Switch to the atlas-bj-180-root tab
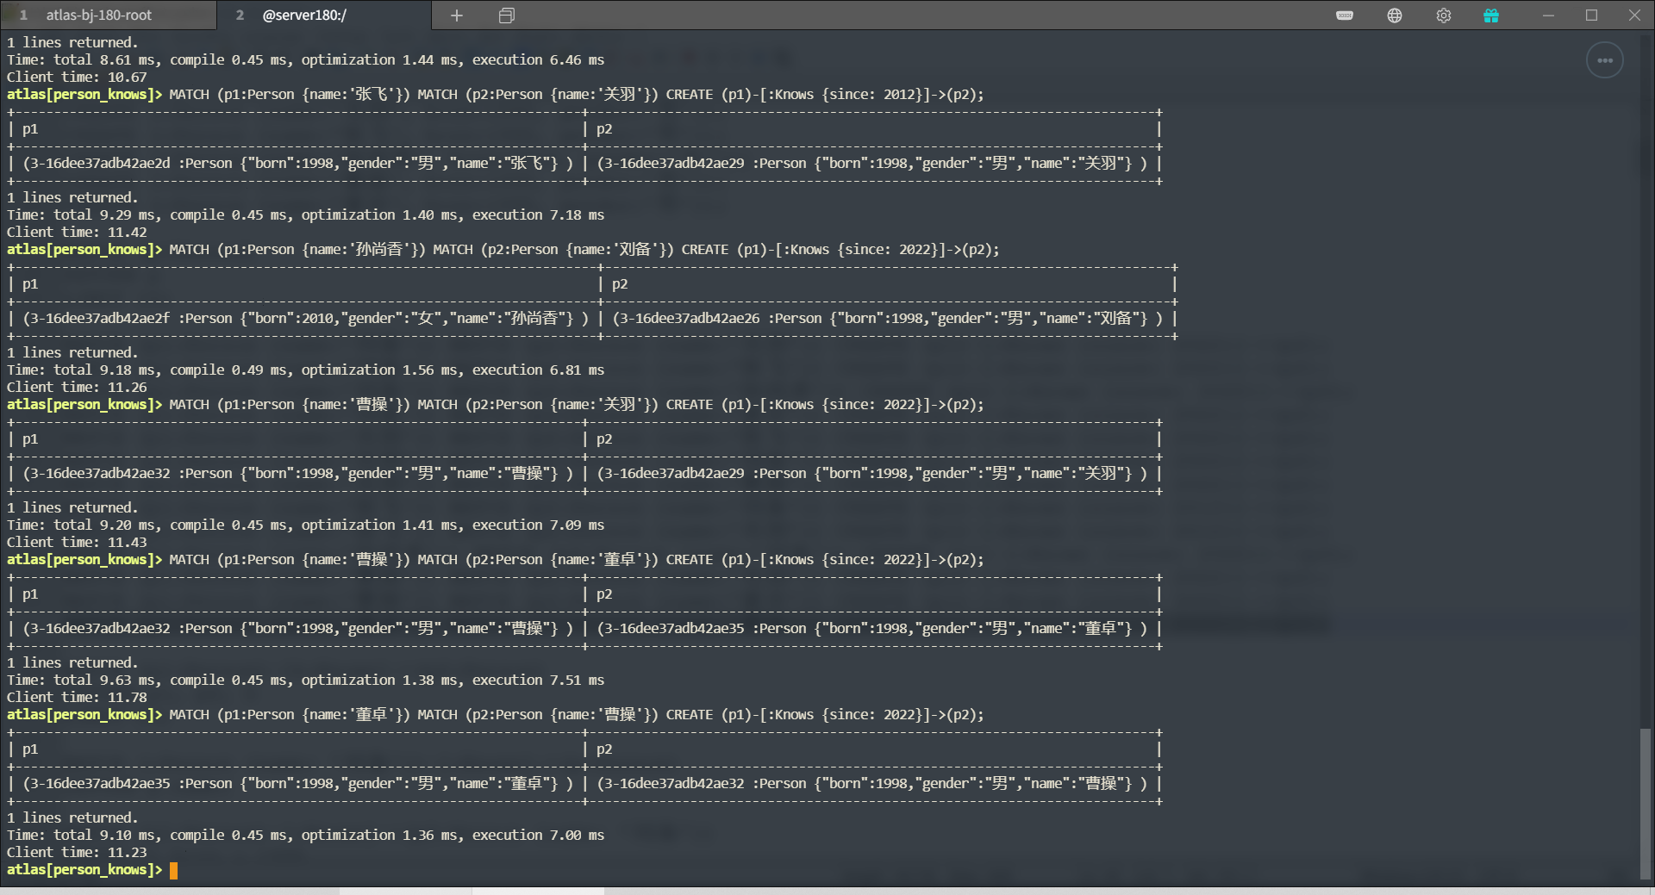1655x895 pixels. click(99, 16)
